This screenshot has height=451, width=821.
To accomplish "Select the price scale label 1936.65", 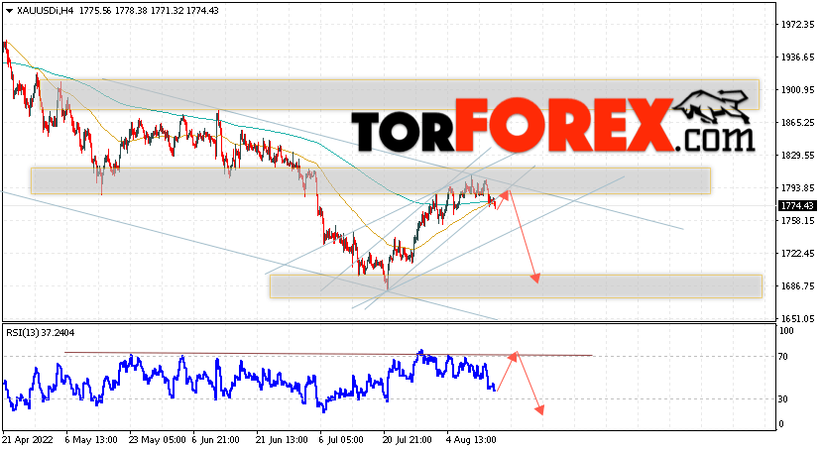I will 797,57.
